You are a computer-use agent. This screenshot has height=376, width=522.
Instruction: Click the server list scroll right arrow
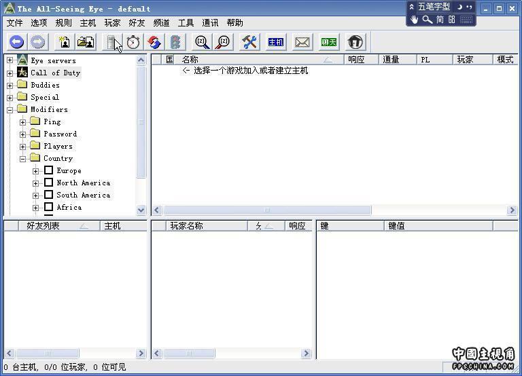pyautogui.click(x=512, y=210)
